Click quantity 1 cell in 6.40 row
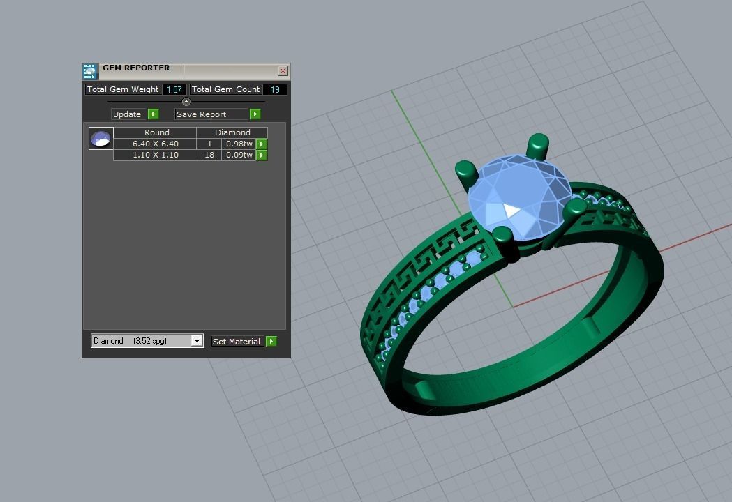 [209, 144]
